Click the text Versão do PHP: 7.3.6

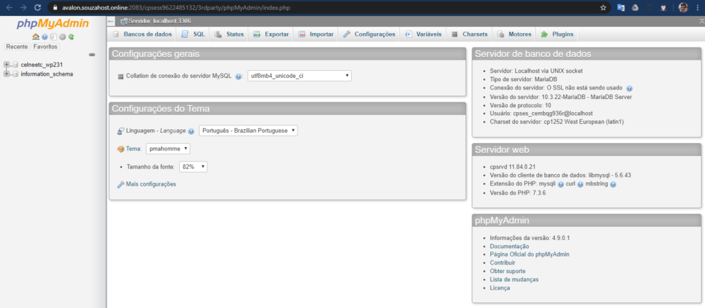click(518, 192)
